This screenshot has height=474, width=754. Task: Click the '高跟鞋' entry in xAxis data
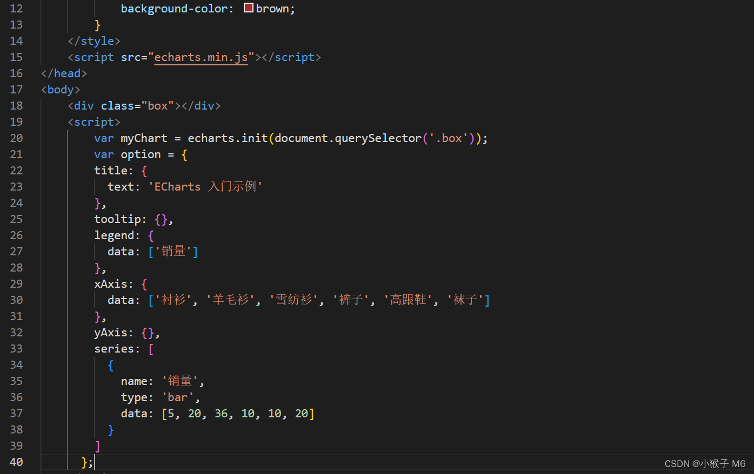tap(409, 300)
